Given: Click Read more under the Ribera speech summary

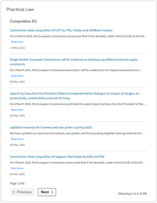Looking at the screenshot, I should click(x=17, y=110).
